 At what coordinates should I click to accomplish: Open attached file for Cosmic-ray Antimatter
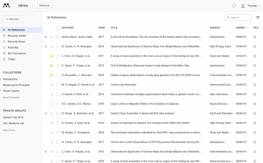(255, 85)
